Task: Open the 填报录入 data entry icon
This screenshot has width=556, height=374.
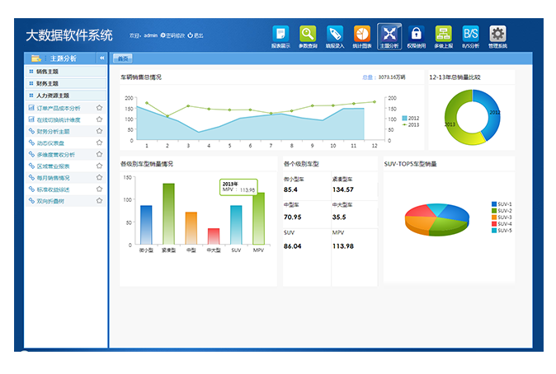Action: (334, 35)
